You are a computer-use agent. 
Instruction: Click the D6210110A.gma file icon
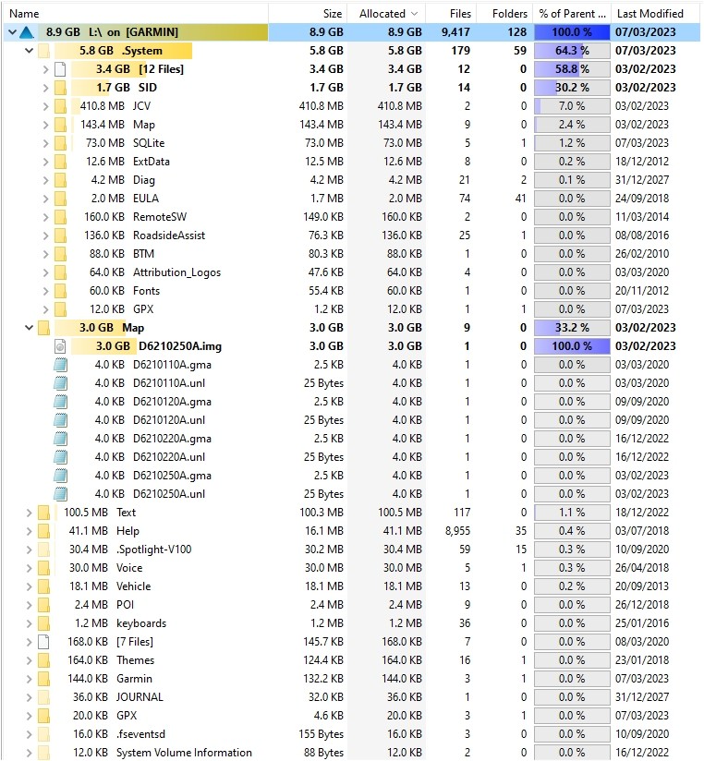coord(60,365)
